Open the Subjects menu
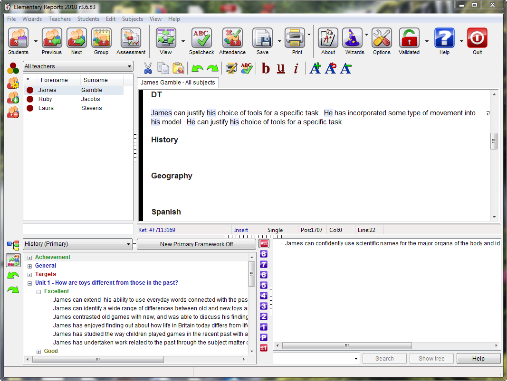 point(132,19)
